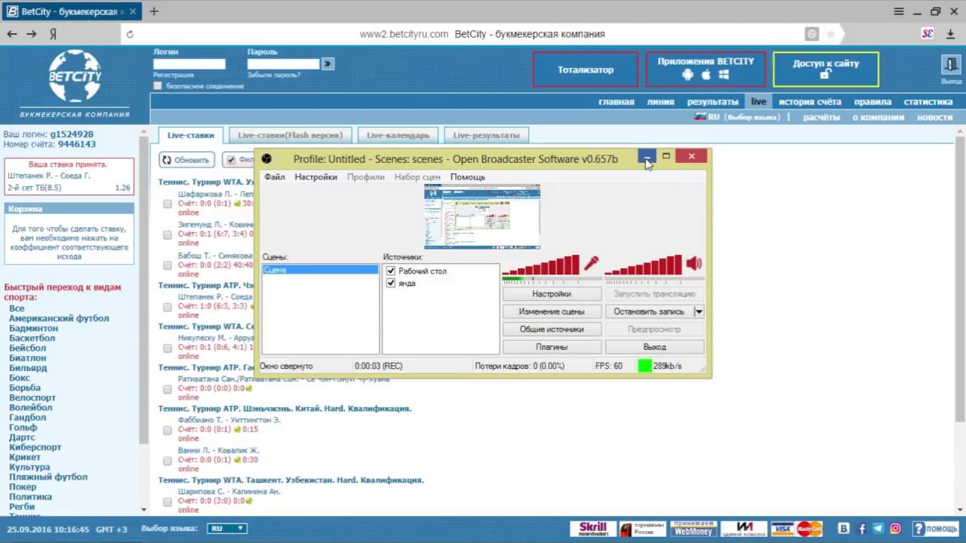This screenshot has height=543, width=966.
Task: Click the protect shield icon in the address bar
Action: 812,34
